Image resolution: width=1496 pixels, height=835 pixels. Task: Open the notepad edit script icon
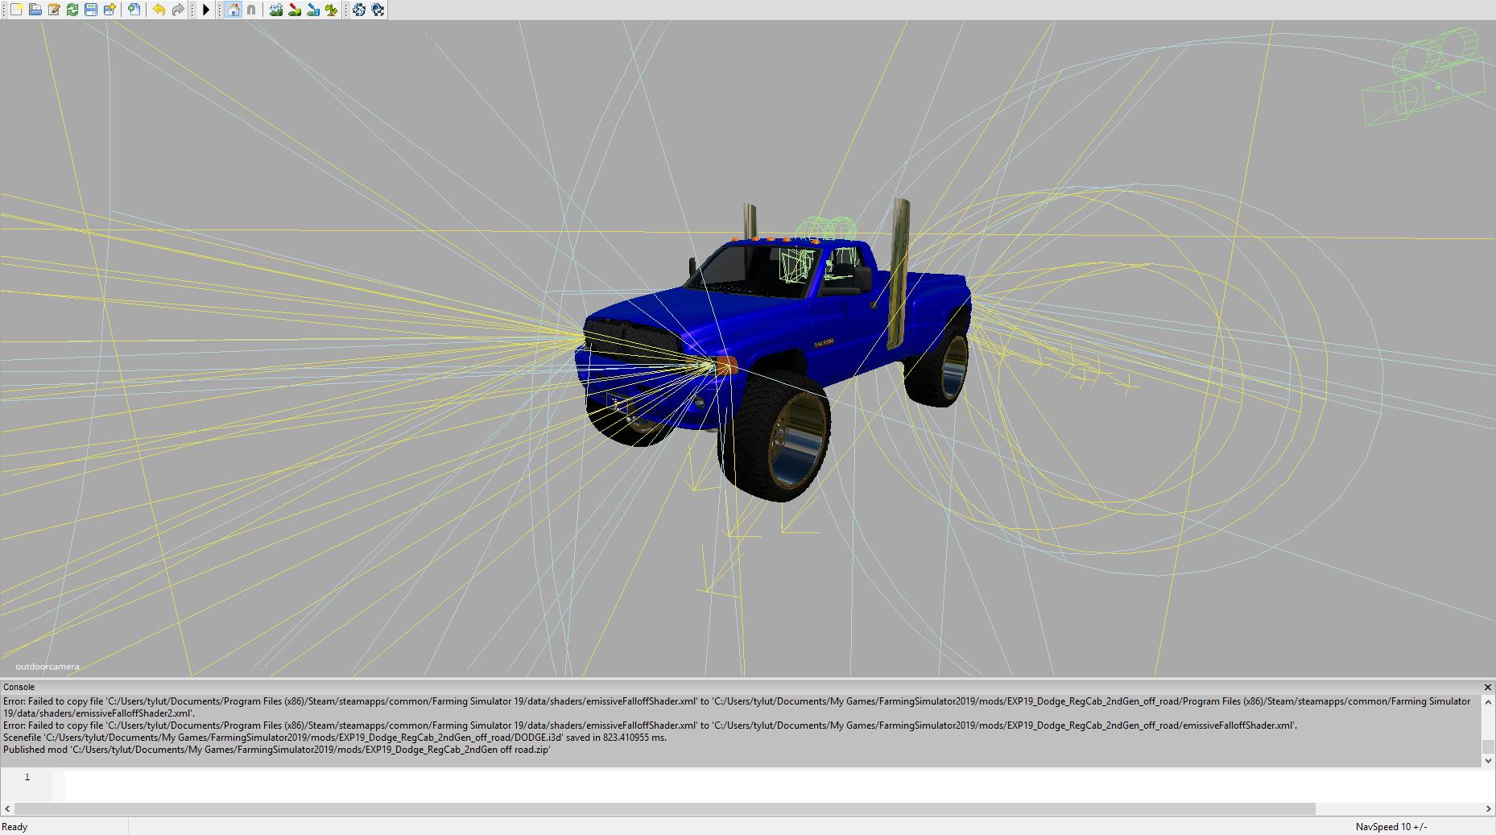(x=54, y=10)
